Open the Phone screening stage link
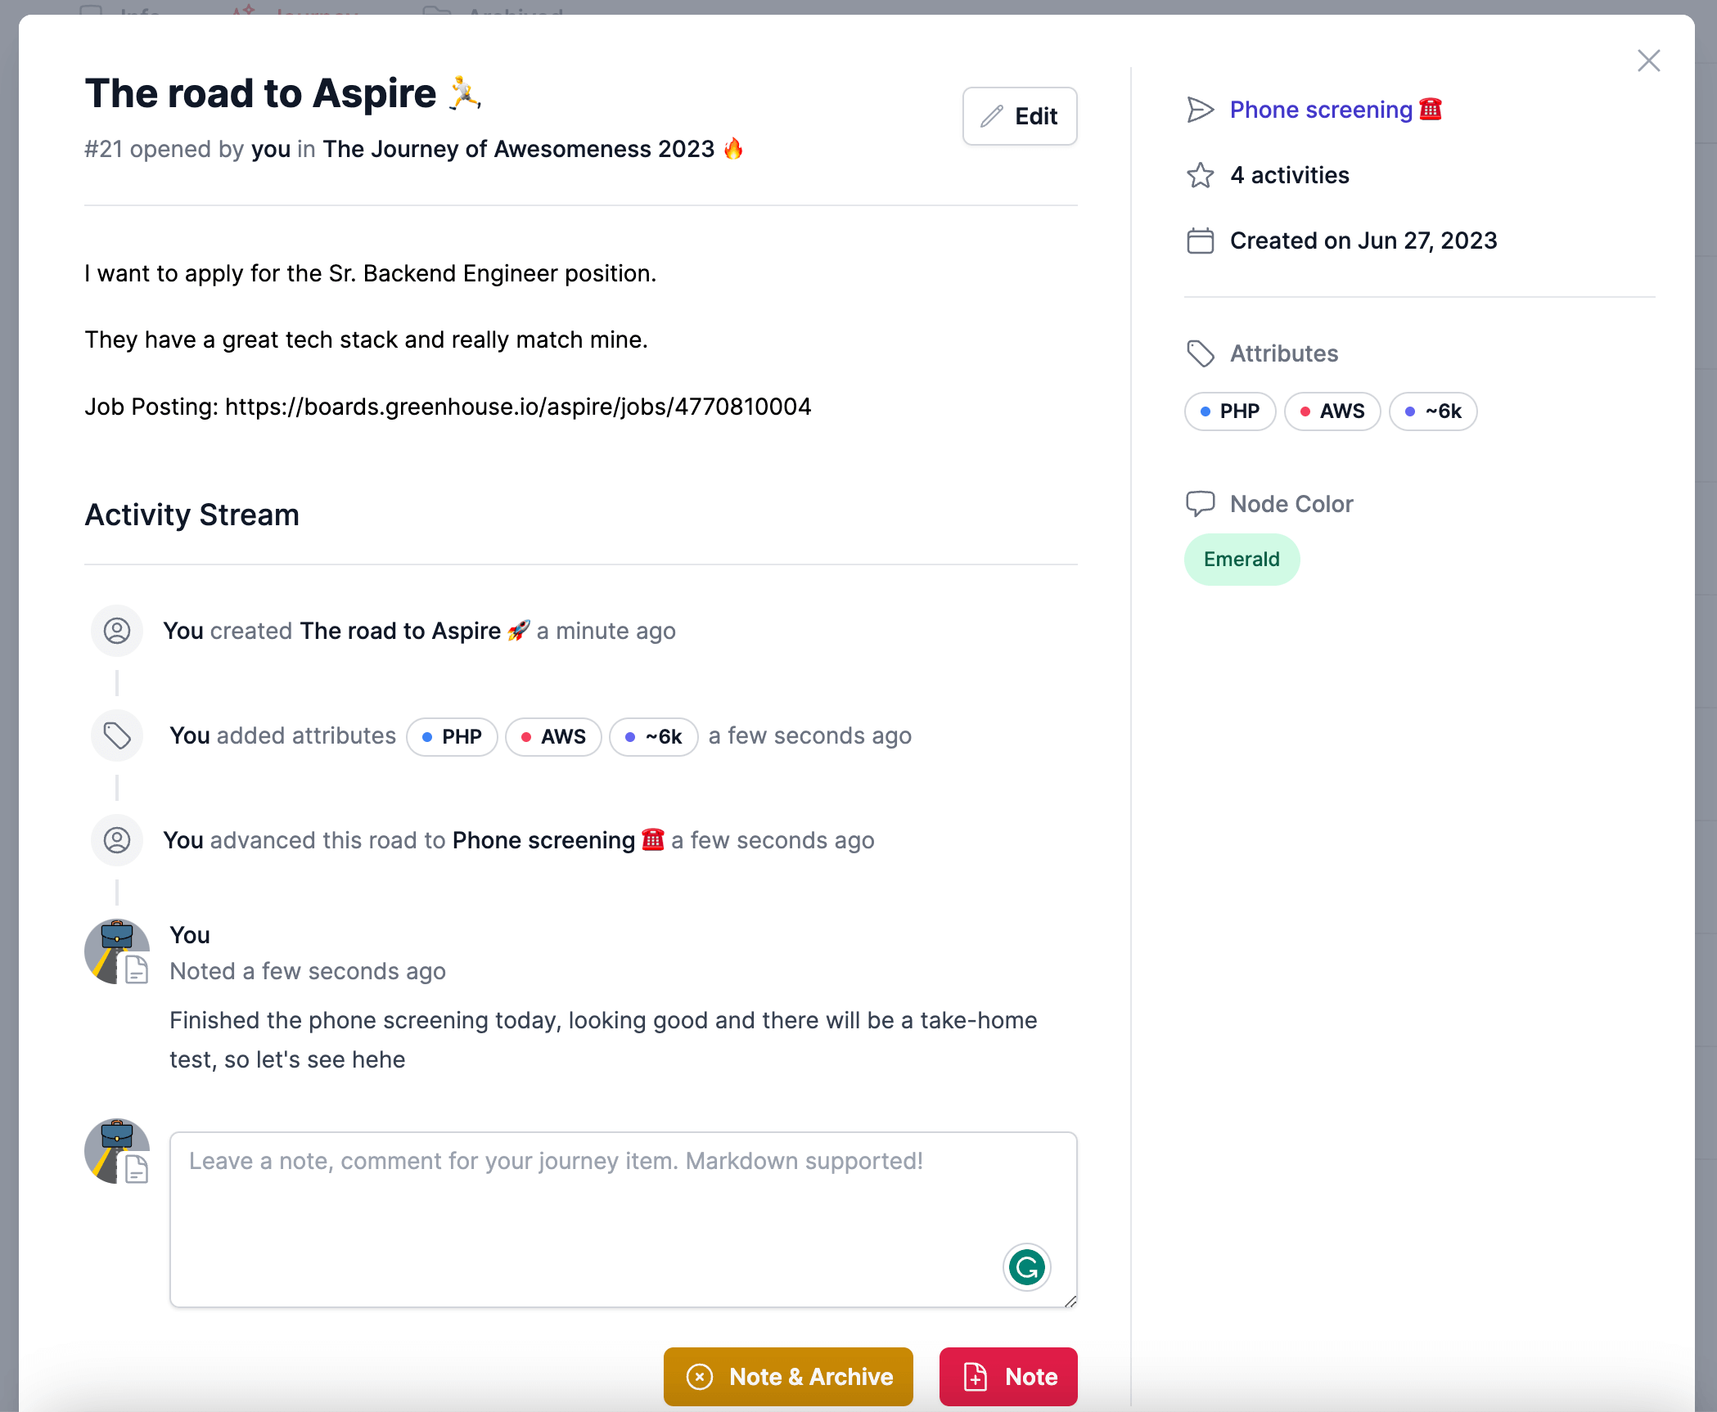 pos(1336,110)
